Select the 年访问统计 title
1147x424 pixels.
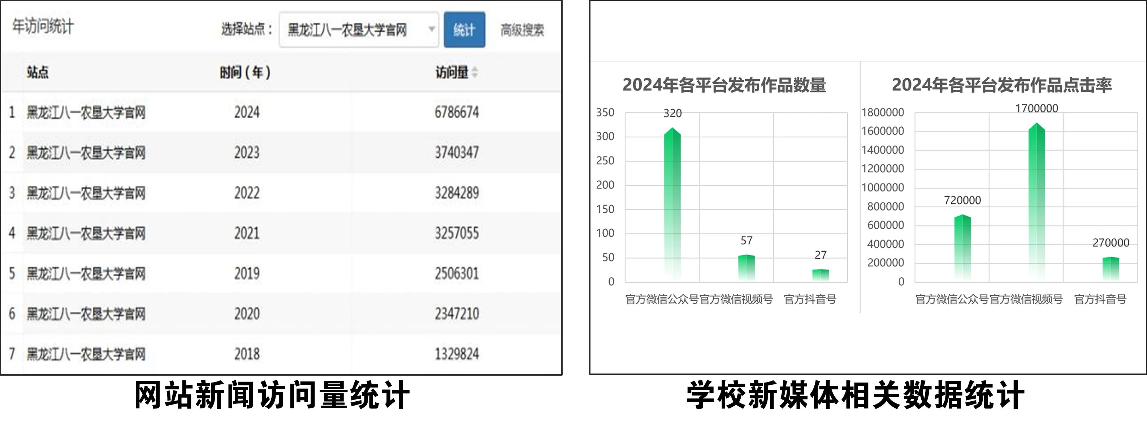pos(43,27)
